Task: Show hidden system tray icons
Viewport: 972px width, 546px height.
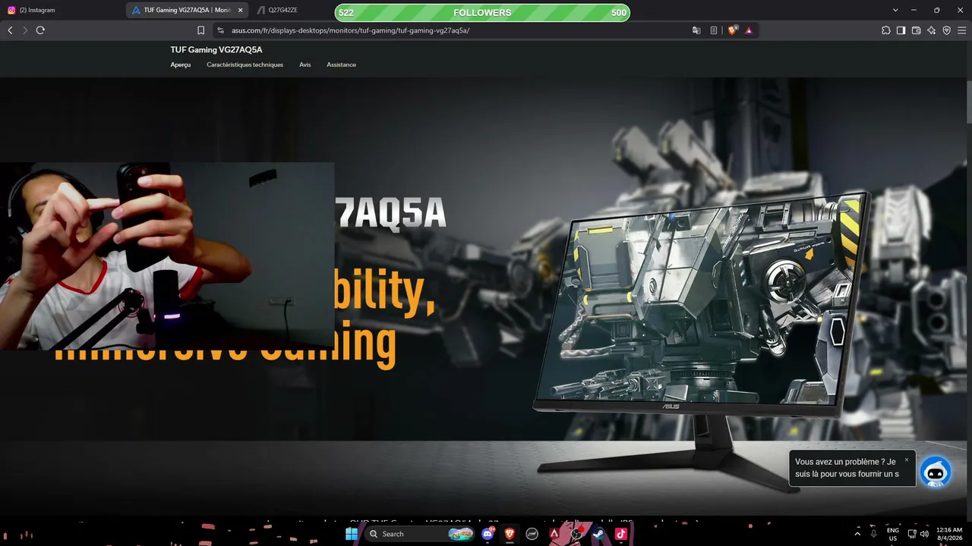Action: 858,534
